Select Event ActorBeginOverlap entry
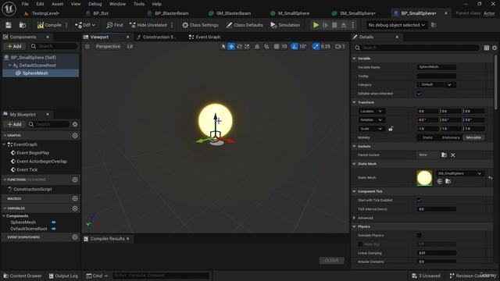Viewport: 500px width, 281px height. (41, 162)
